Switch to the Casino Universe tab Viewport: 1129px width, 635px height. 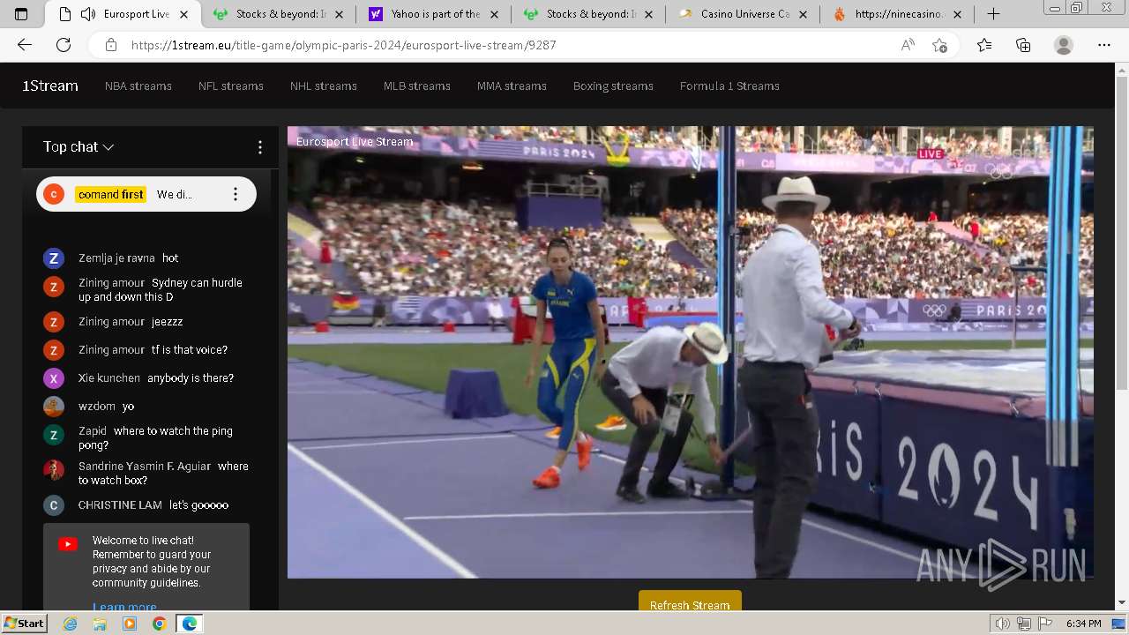[744, 14]
